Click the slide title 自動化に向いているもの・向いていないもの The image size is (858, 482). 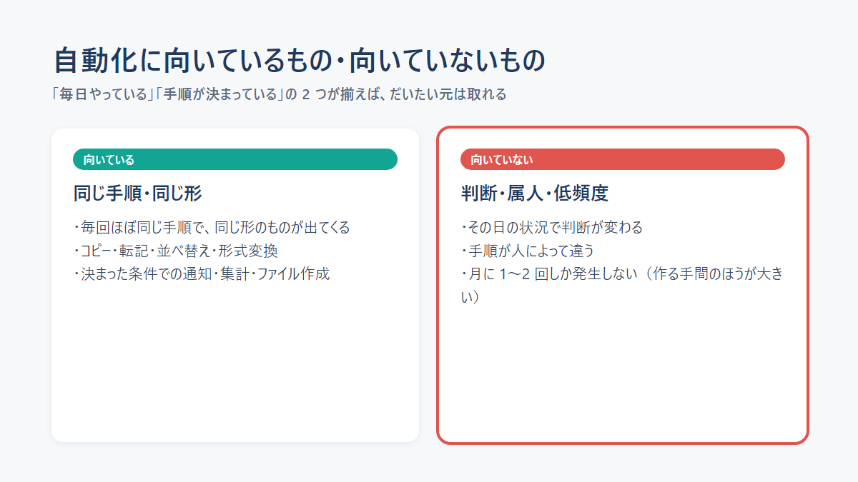[x=300, y=61]
